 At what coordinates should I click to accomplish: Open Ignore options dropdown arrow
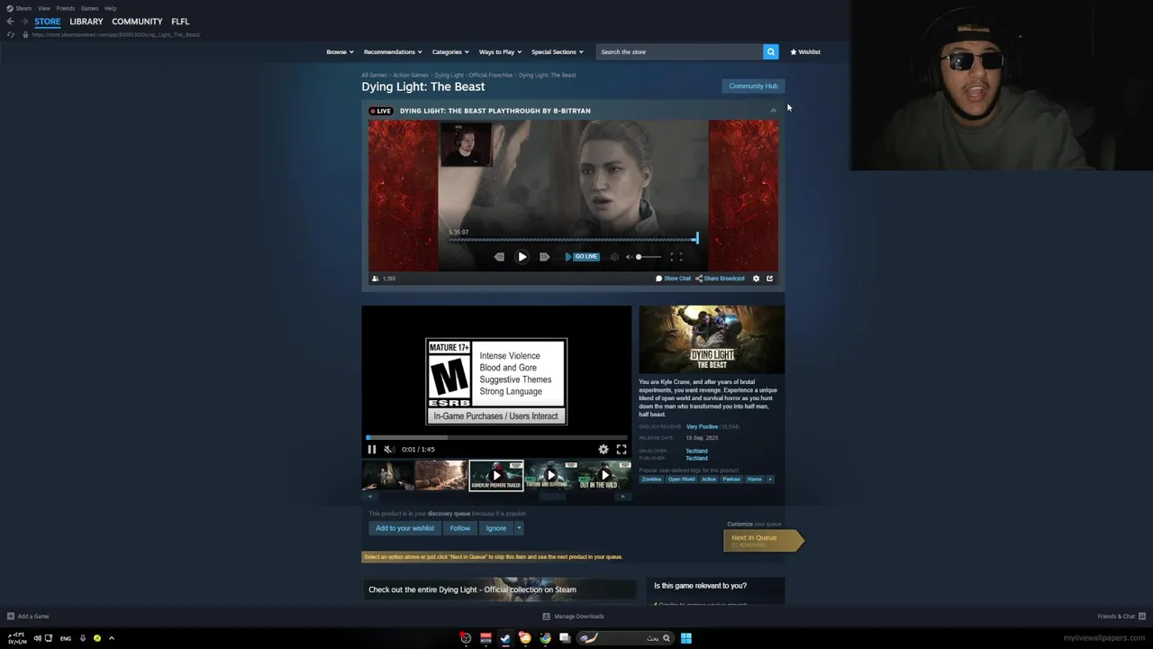tap(519, 528)
